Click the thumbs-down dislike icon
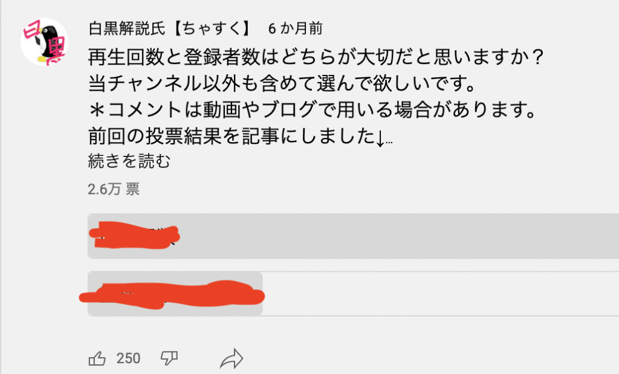 [169, 358]
